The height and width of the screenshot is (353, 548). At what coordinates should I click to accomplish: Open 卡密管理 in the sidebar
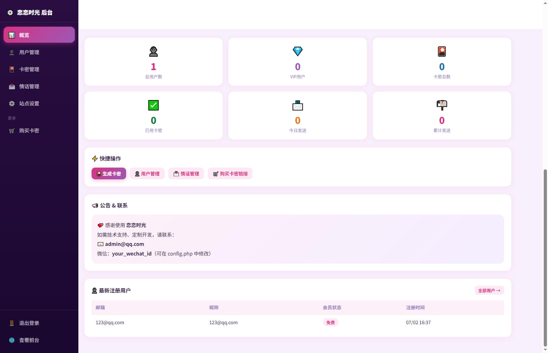39,69
